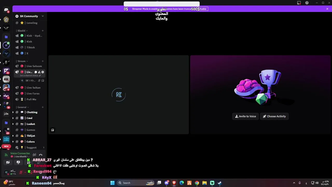
Task: Open the Brave browser from the taskbar
Action: (174, 183)
